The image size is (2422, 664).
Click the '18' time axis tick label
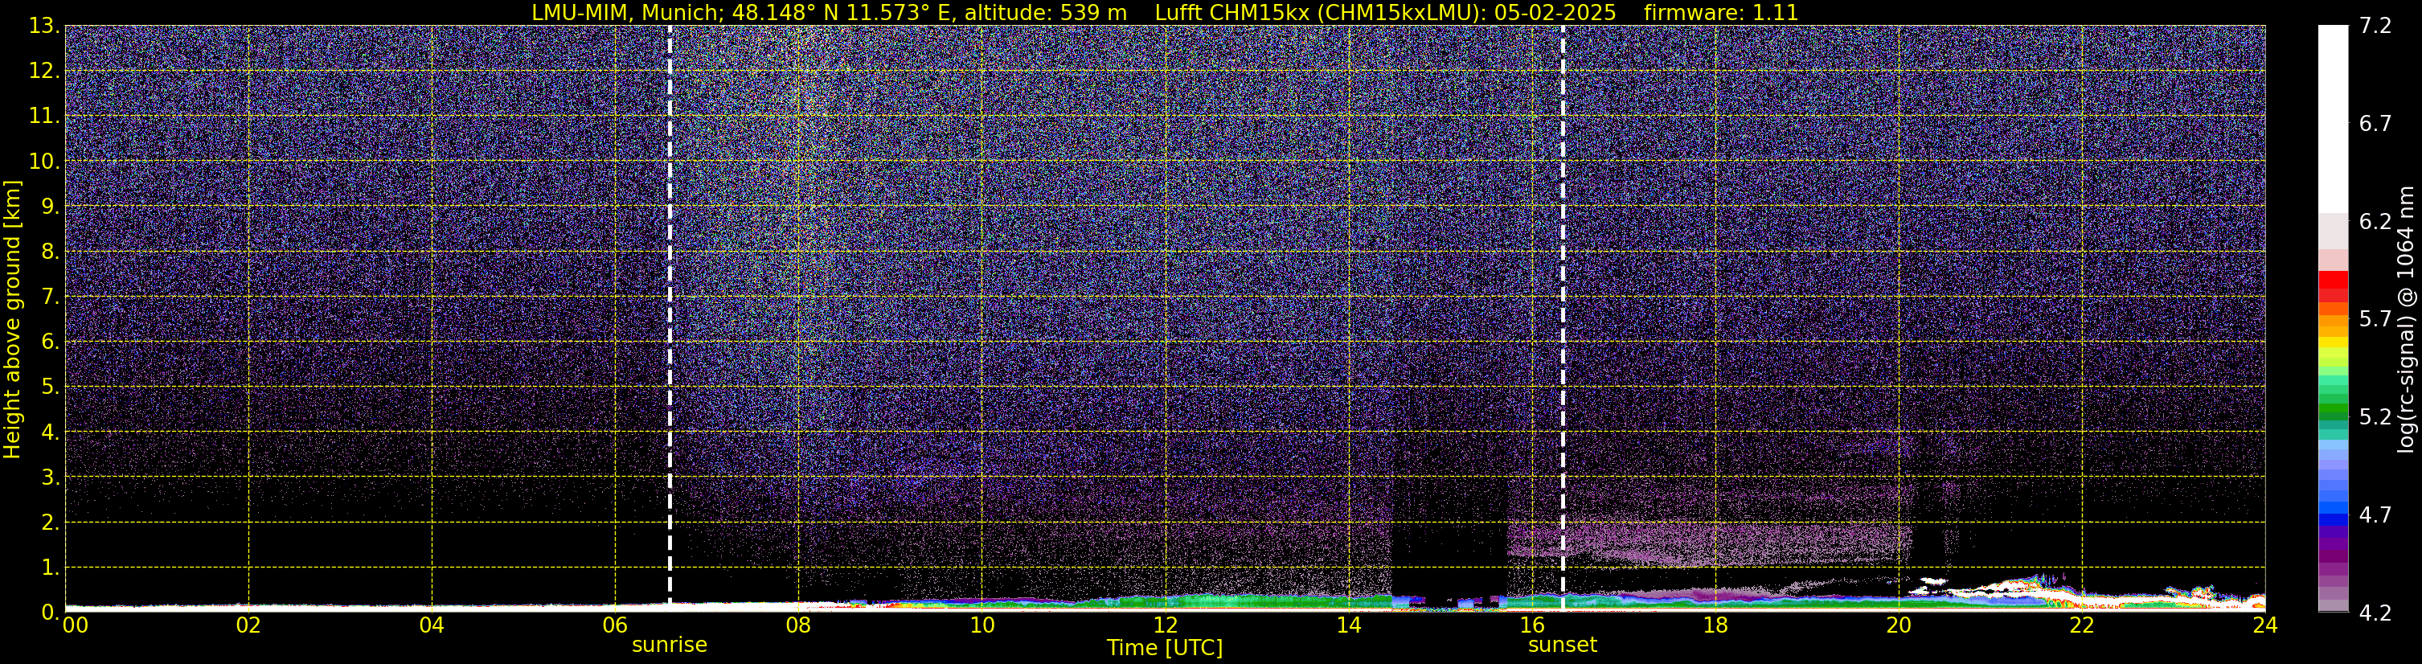point(1715,625)
